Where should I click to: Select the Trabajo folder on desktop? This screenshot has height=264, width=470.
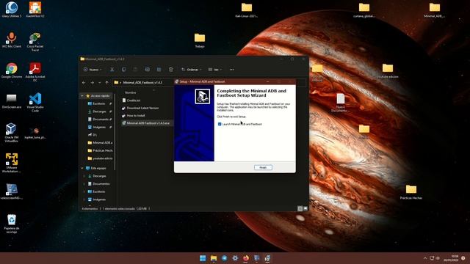pyautogui.click(x=200, y=40)
